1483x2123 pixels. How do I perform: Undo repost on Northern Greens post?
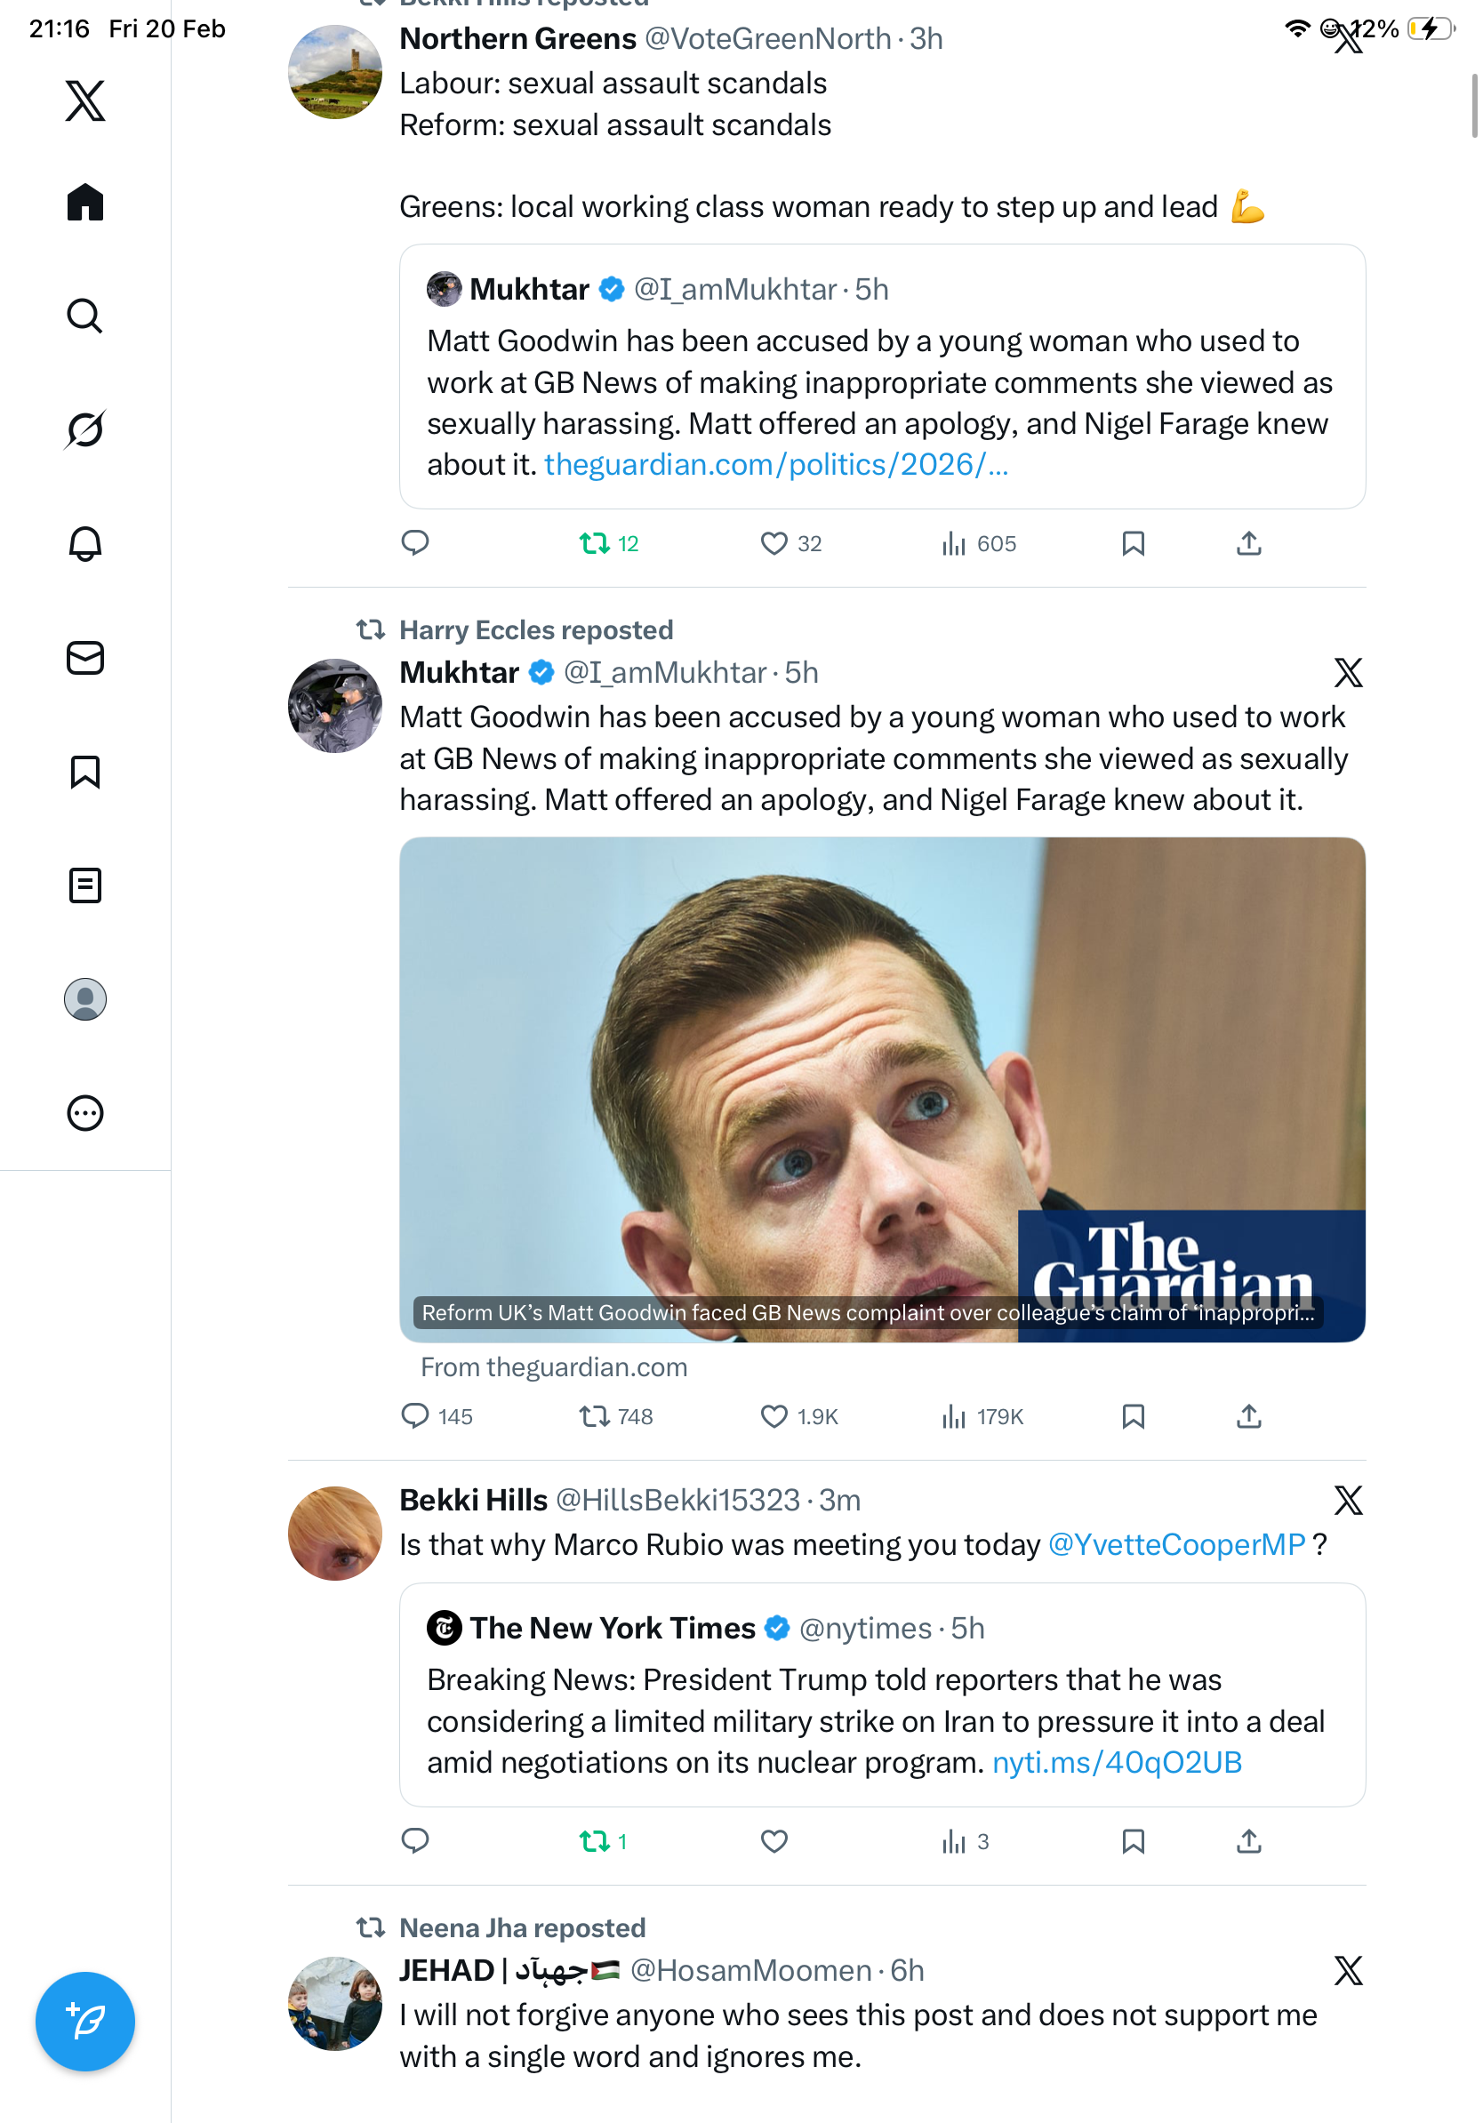tap(594, 544)
